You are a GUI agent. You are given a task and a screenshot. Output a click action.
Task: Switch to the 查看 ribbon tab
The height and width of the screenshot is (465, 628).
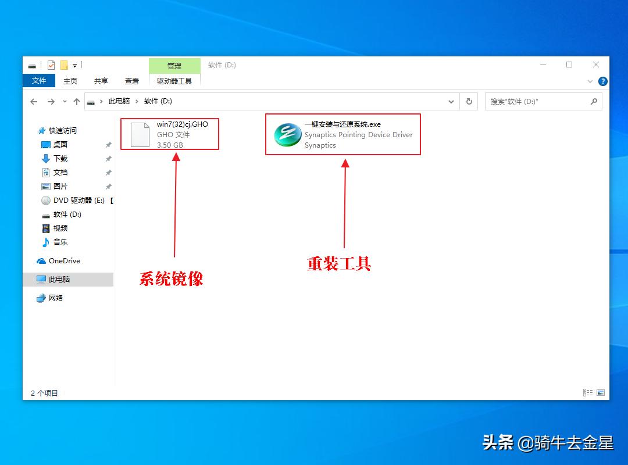click(131, 81)
